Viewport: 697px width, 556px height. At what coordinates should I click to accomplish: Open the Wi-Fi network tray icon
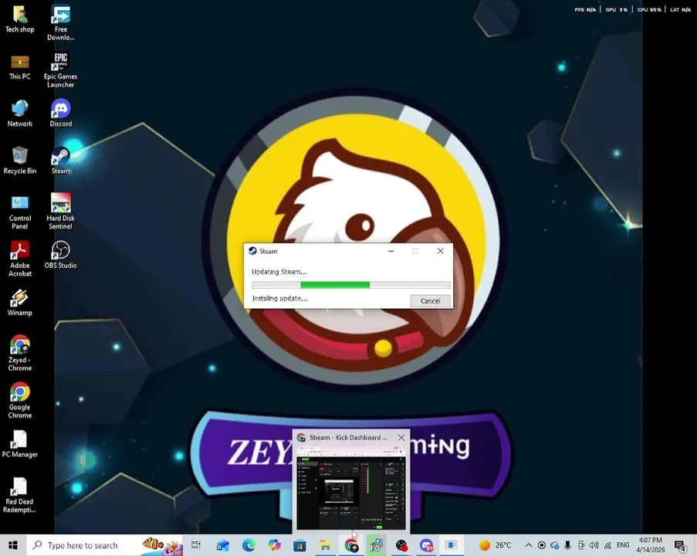tap(607, 545)
